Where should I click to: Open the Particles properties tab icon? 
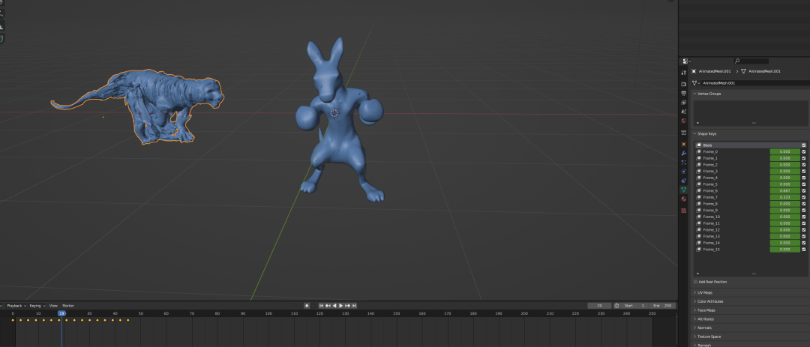(684, 163)
